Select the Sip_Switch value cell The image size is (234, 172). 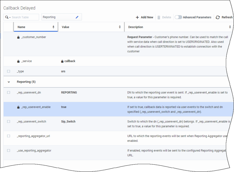click(69, 121)
